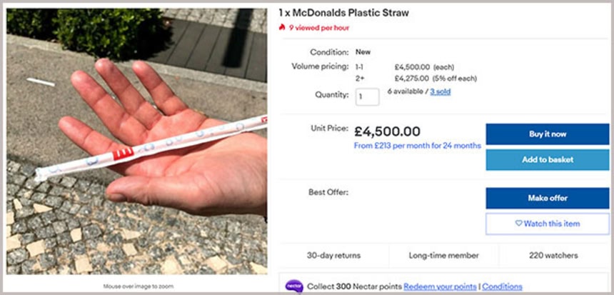The width and height of the screenshot is (614, 295).
Task: Click the 6 available stock text
Action: click(406, 91)
